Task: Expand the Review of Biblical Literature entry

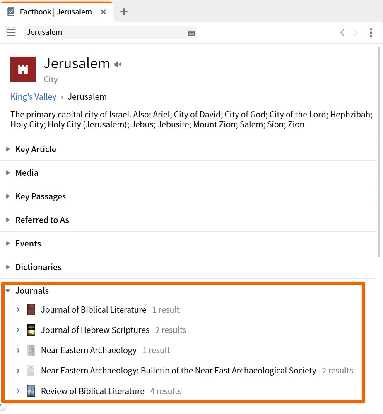Action: [18, 391]
